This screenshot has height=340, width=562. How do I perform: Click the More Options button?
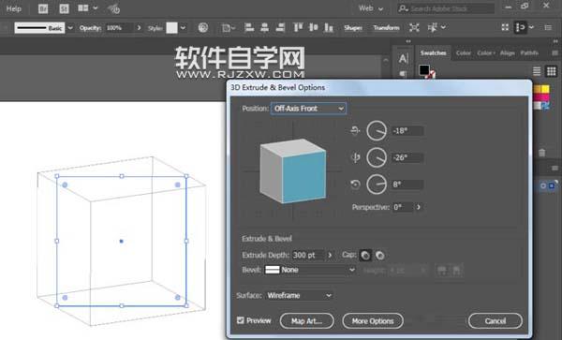point(373,320)
